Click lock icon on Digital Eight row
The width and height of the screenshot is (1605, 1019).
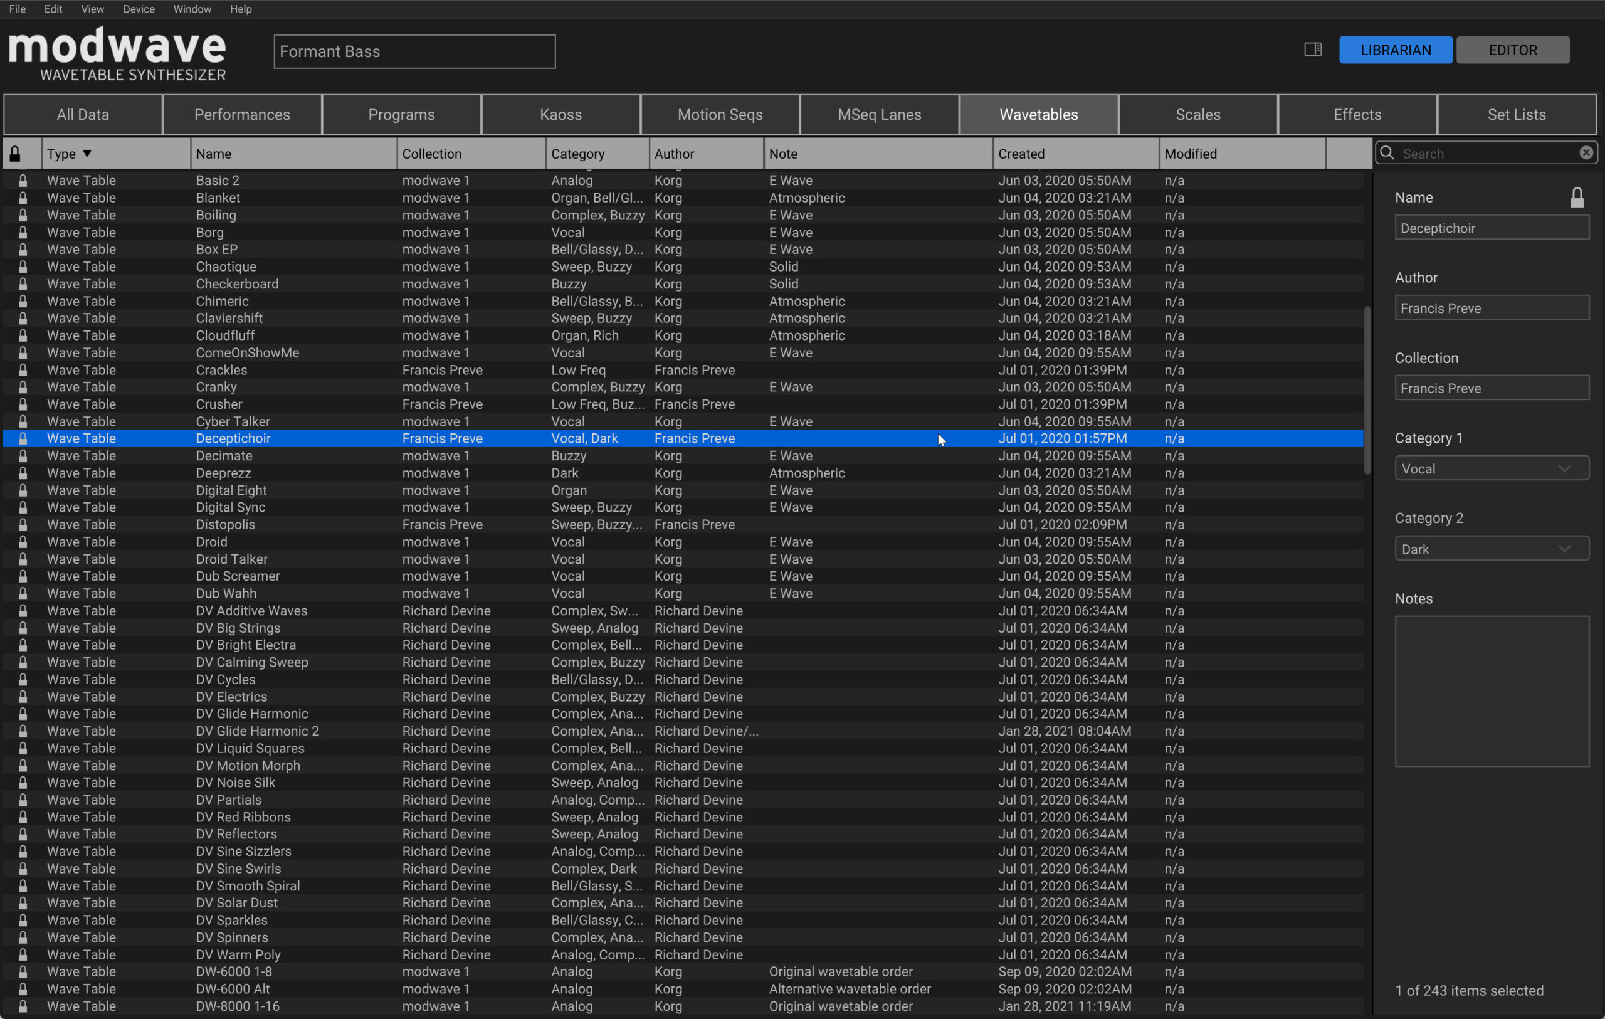click(x=23, y=490)
